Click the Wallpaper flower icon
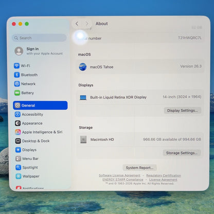Viewport: 214px width, 214px height. point(19,176)
